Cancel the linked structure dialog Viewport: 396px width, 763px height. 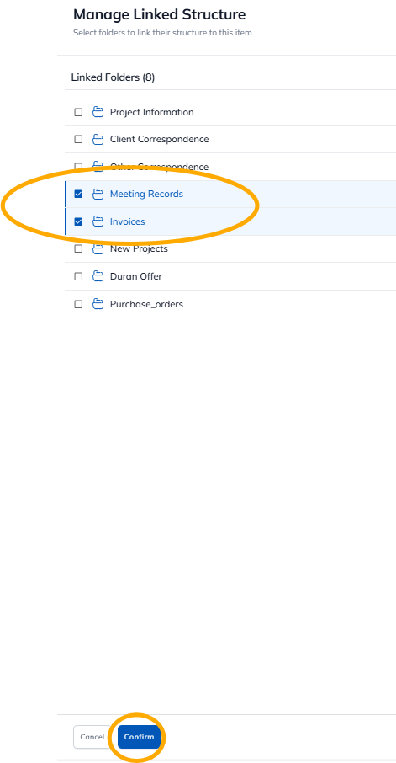[92, 737]
